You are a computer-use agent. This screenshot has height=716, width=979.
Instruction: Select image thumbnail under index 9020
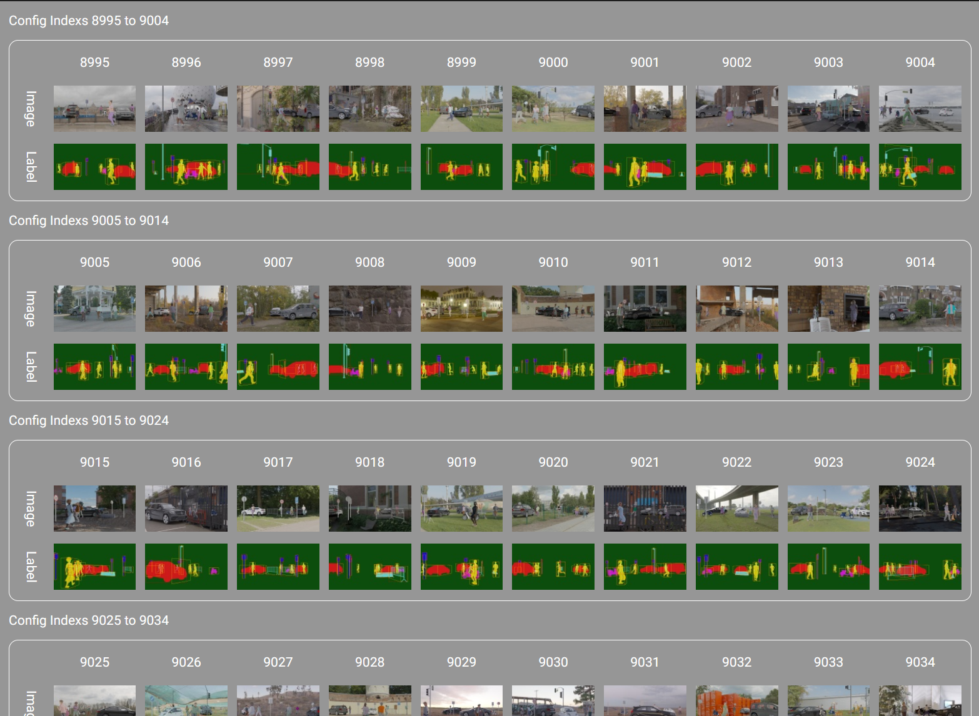coord(553,509)
